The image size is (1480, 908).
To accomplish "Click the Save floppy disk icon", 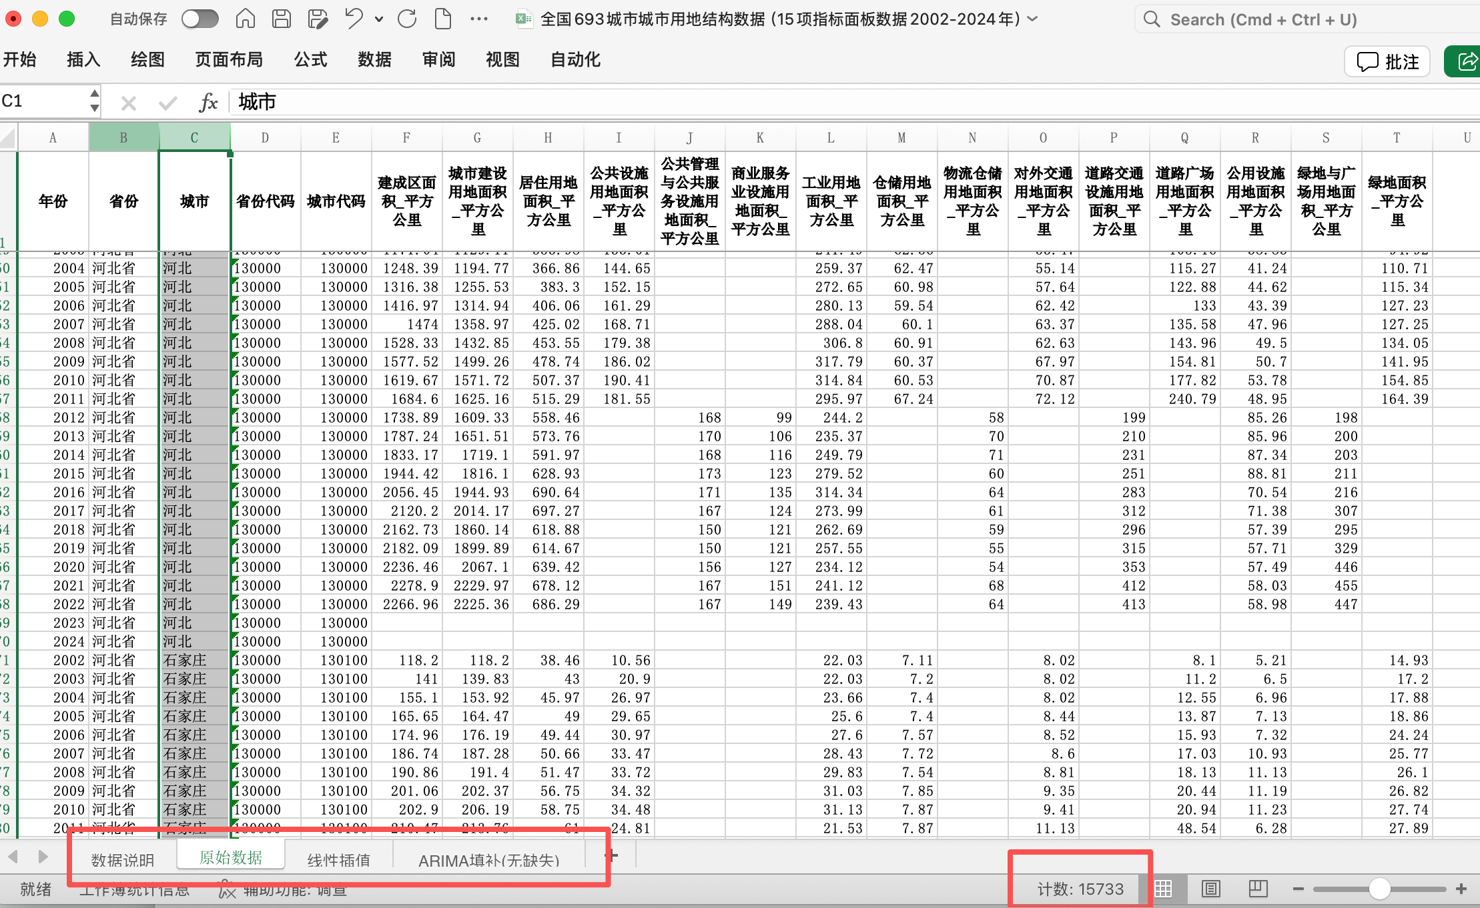I will [x=282, y=19].
